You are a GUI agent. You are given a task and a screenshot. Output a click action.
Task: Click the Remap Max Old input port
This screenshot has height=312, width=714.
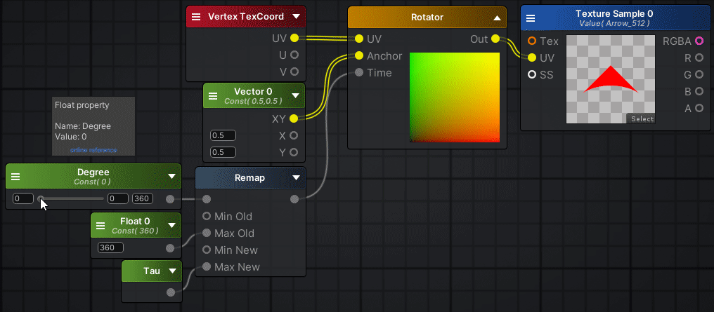point(207,233)
